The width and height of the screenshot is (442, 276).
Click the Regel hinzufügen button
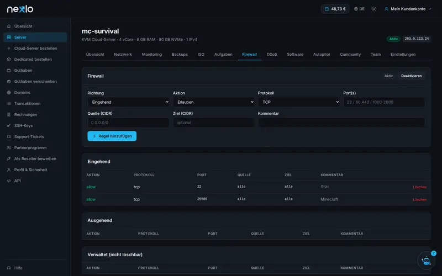(x=112, y=136)
